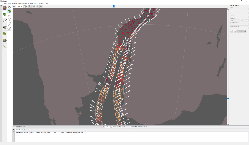Float the bottom dock panel

13,131
